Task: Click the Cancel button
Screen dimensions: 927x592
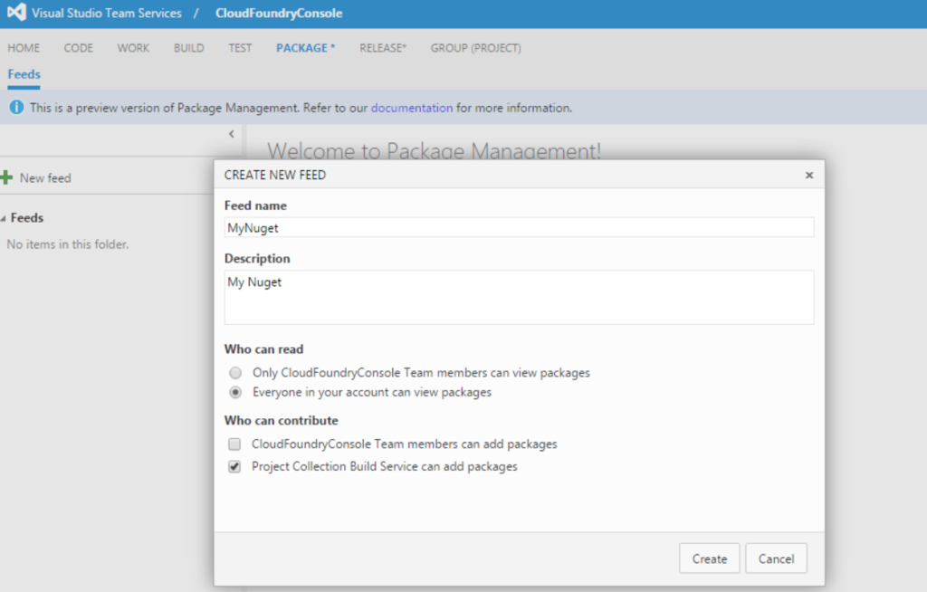Action: tap(776, 559)
